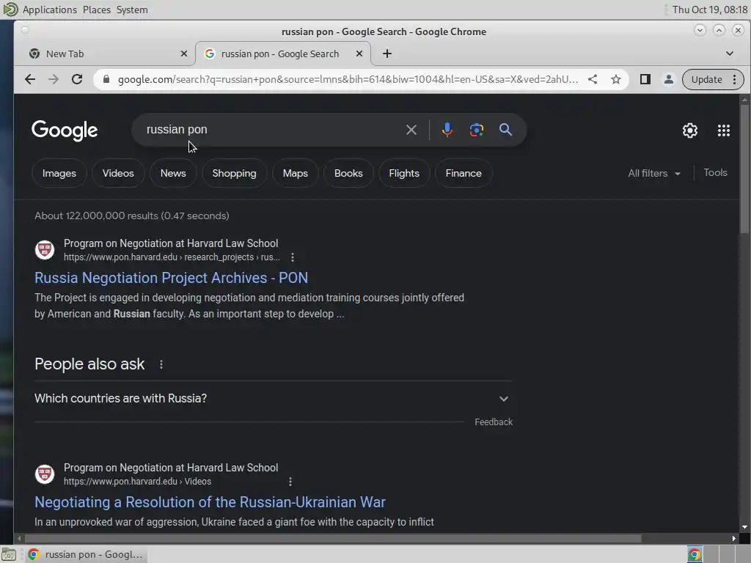
Task: Select russian pon taskbar window button
Action: tap(85, 554)
